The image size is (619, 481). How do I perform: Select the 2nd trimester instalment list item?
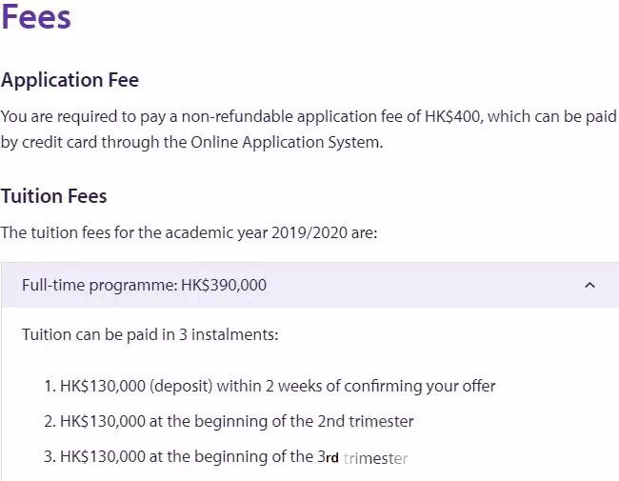click(229, 421)
